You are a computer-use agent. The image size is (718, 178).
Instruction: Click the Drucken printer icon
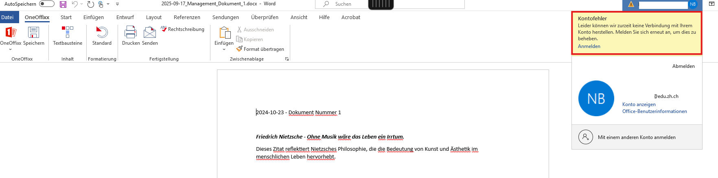(x=131, y=33)
